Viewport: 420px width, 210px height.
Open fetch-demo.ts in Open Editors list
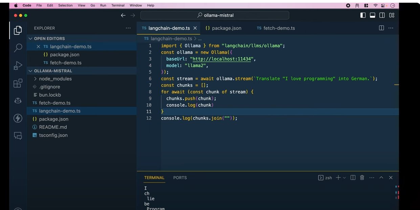(x=82, y=63)
